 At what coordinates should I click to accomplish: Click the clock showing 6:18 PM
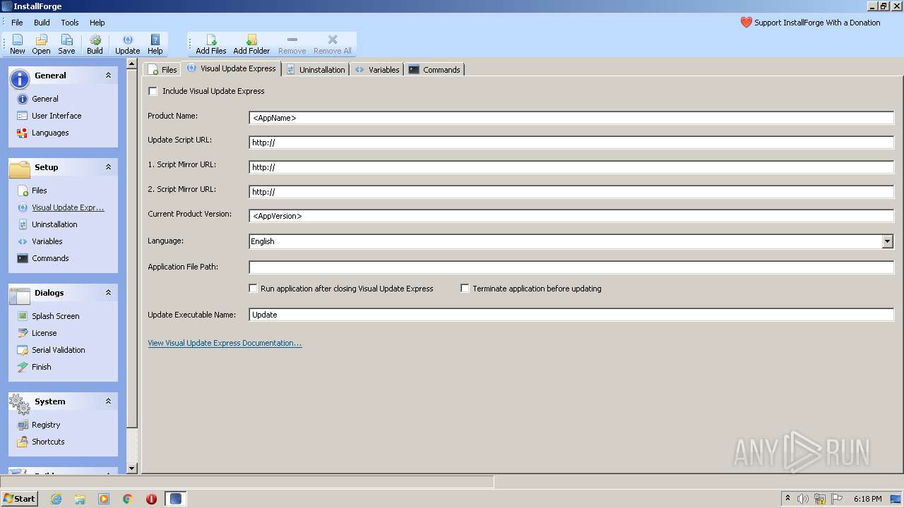867,499
